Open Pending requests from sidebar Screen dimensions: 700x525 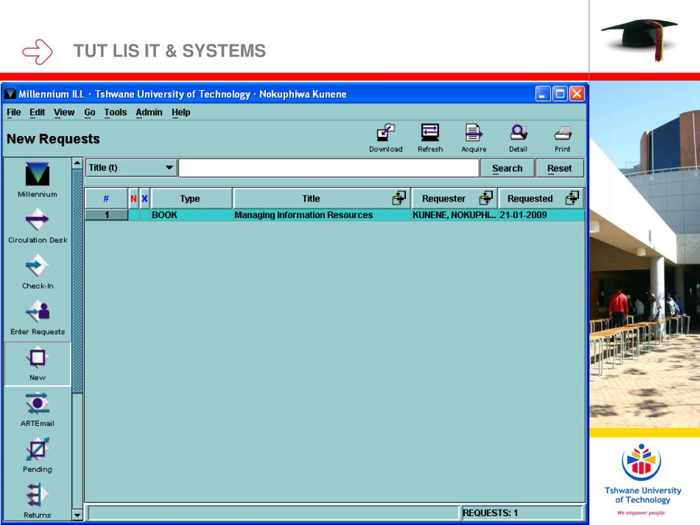click(38, 455)
